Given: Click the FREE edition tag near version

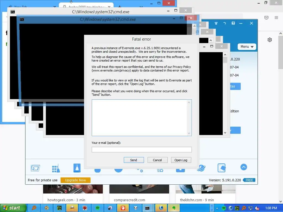Looking at the screenshot, I should tap(249, 180).
